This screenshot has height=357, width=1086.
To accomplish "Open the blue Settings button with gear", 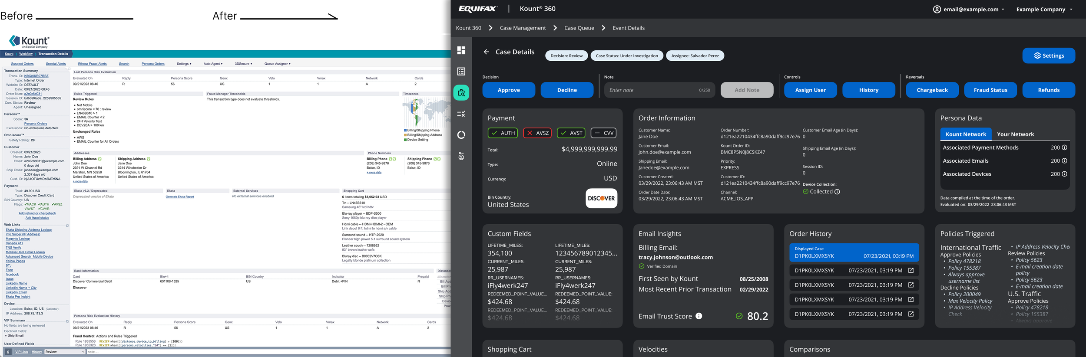I will click(x=1049, y=56).
